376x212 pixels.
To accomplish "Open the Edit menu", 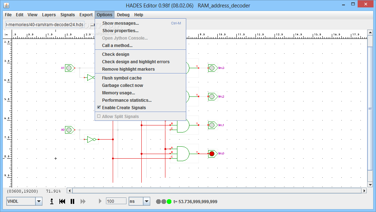I will point(20,14).
